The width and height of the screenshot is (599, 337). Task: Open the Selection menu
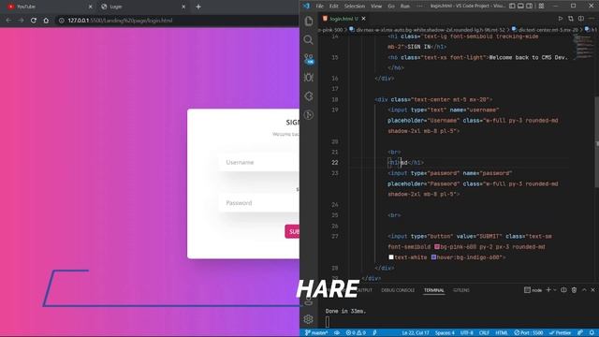(x=355, y=7)
